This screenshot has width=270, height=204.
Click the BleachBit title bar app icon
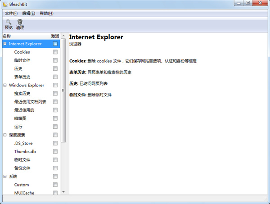point(5,5)
